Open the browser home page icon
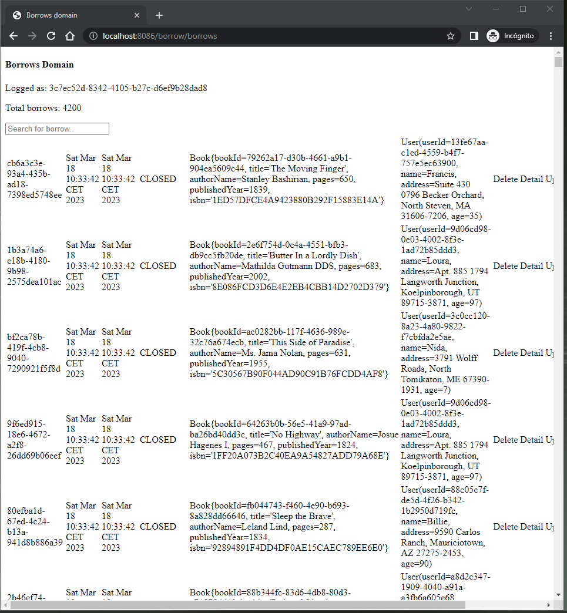The width and height of the screenshot is (567, 613). 70,36
